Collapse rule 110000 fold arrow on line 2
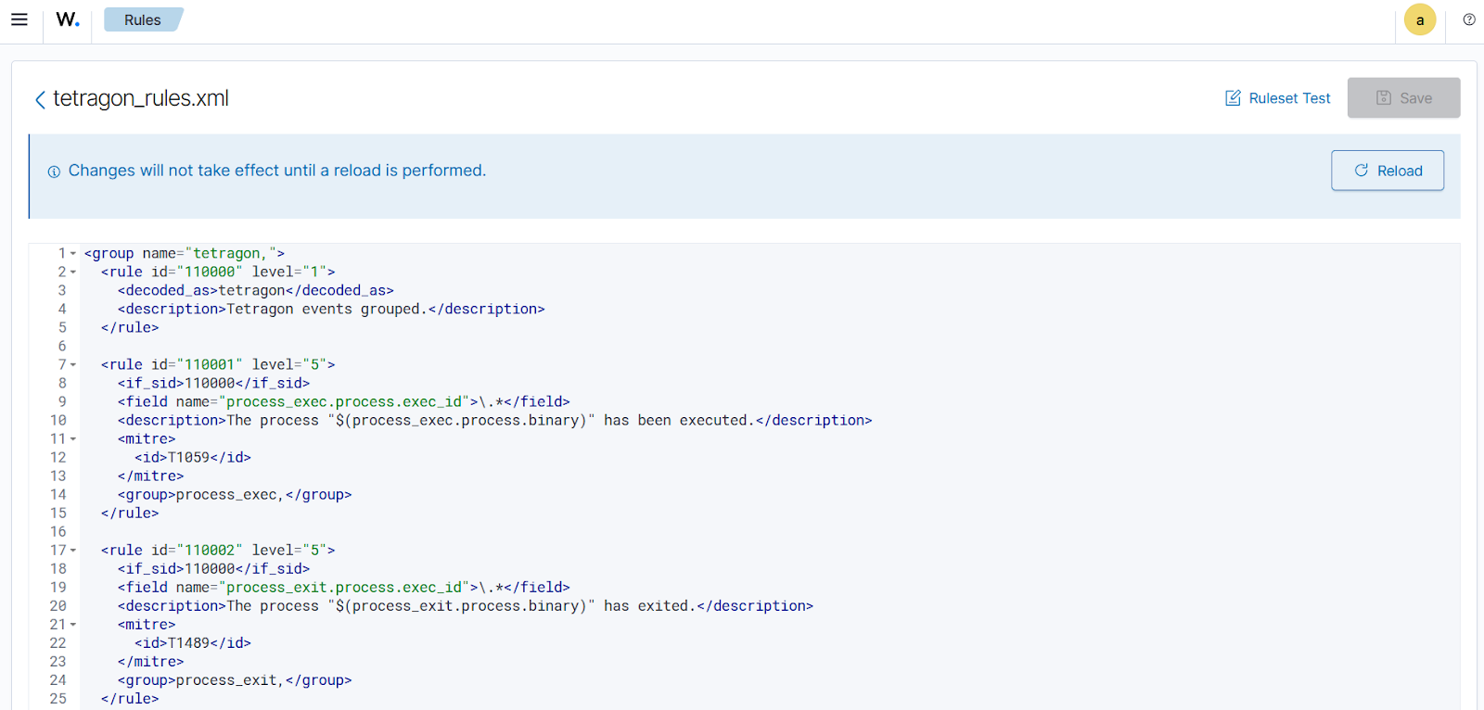The width and height of the screenshot is (1484, 710). click(x=73, y=273)
